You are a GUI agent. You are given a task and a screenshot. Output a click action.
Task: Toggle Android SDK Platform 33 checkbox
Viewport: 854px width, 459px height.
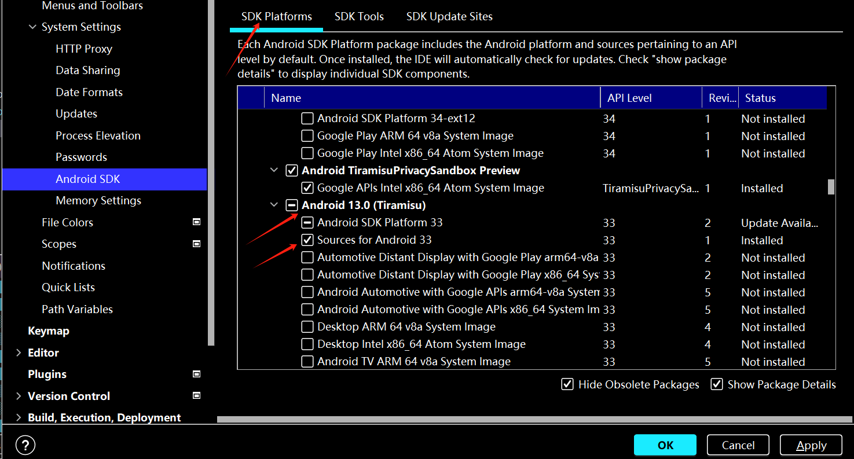[307, 223]
